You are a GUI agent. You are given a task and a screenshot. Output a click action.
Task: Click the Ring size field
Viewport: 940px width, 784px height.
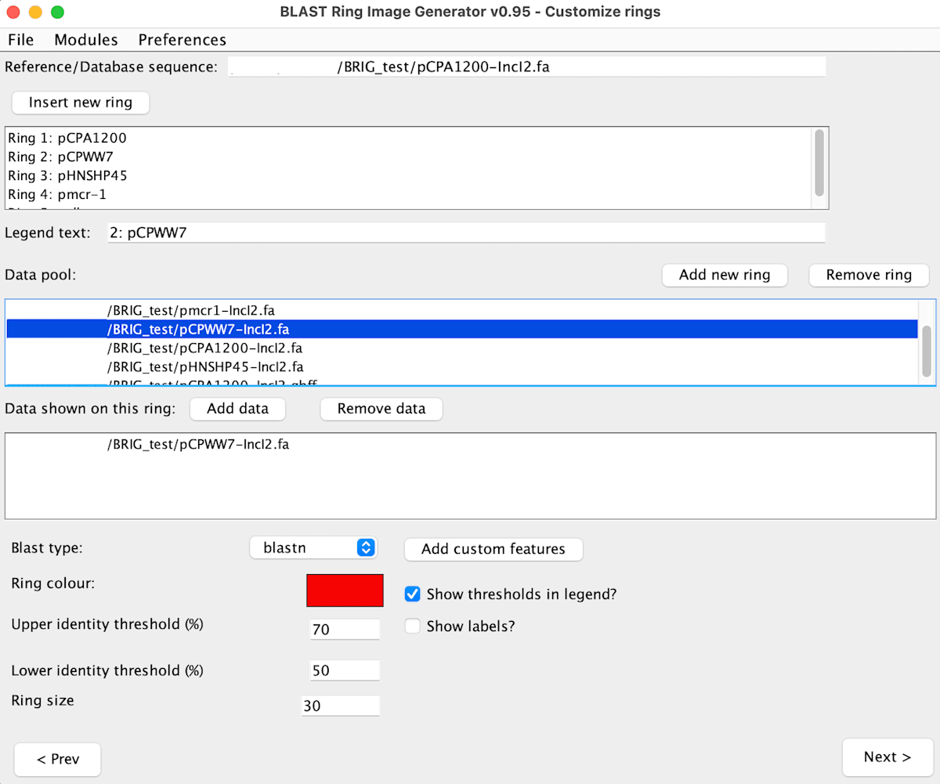[x=341, y=706]
